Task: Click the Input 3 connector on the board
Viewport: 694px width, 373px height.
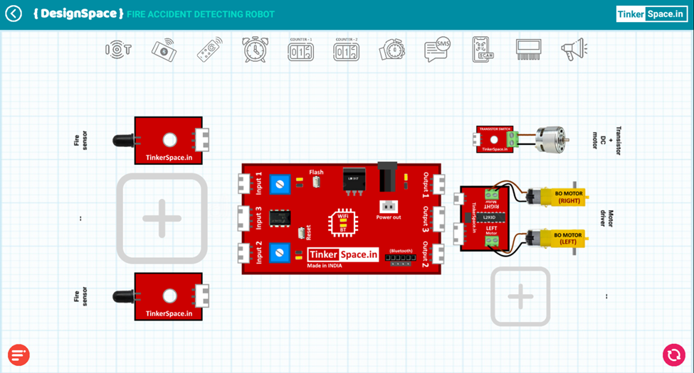Action: (x=244, y=218)
